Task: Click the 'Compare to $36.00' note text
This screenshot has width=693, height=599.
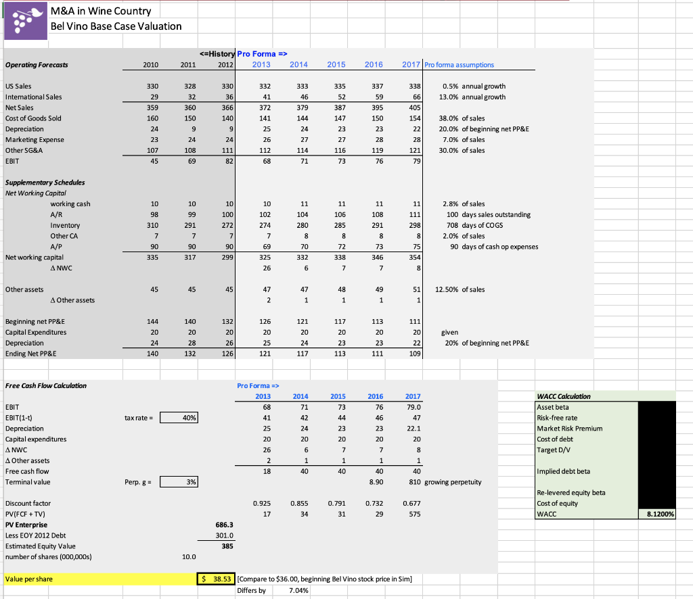Action: [x=324, y=579]
